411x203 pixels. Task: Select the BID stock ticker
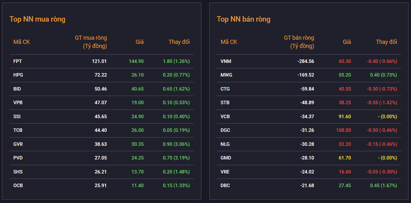pyautogui.click(x=17, y=89)
